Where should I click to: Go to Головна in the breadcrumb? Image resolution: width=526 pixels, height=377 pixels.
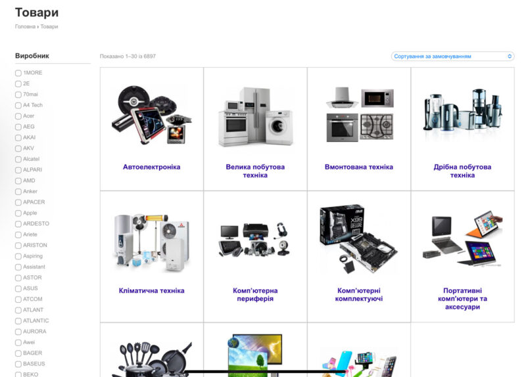tap(25, 27)
